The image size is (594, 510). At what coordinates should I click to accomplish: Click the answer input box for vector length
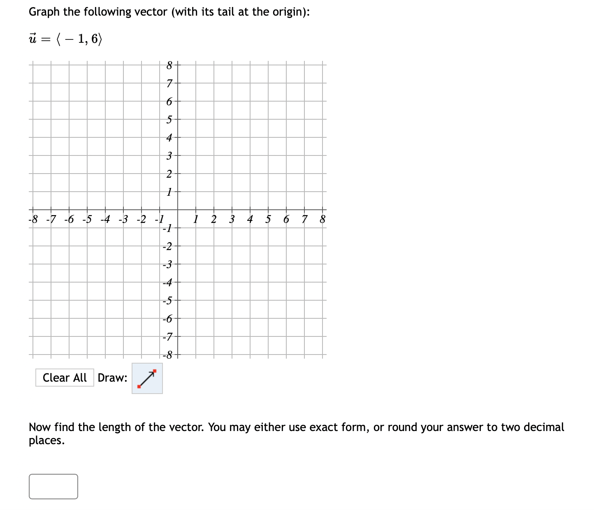tap(53, 487)
